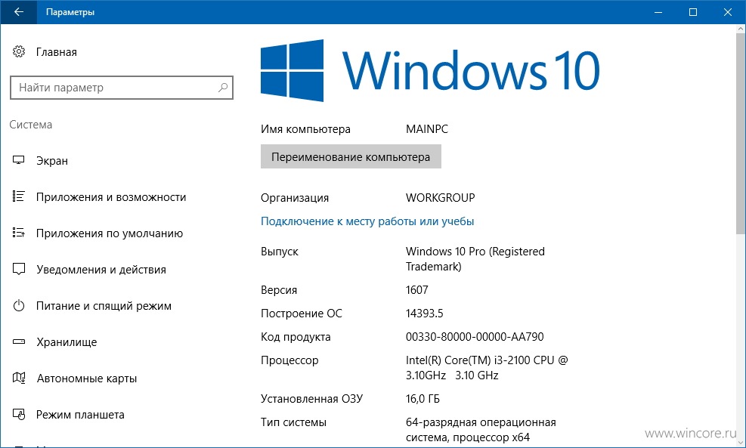
Task: Click the Организация label
Action: point(295,198)
